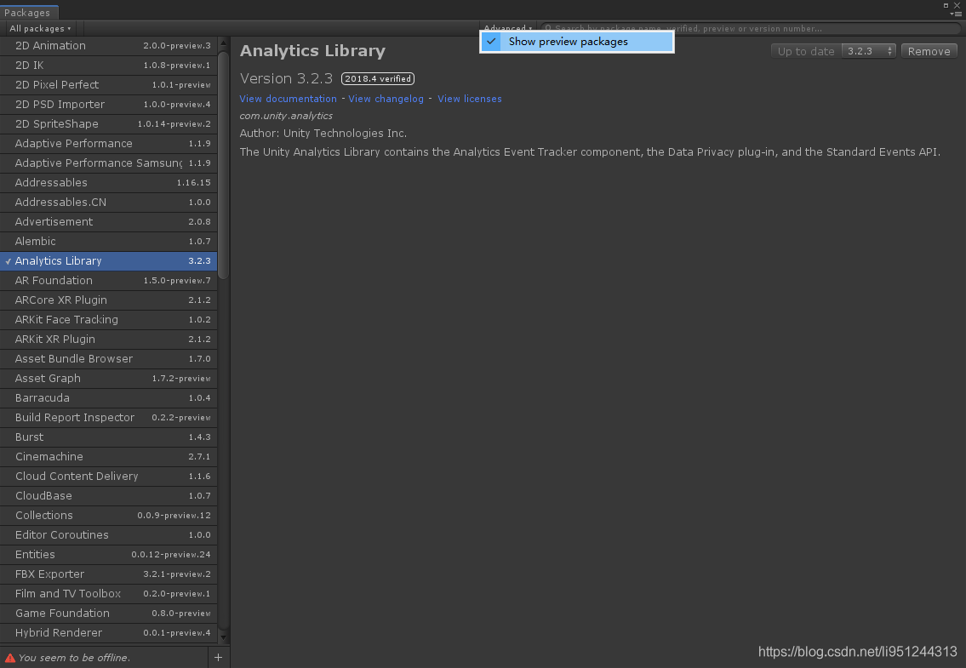Open View changelog link
This screenshot has height=668, width=966.
click(386, 99)
